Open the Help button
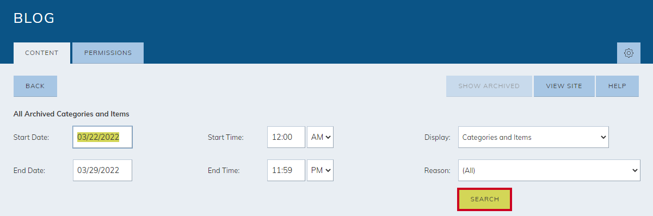The width and height of the screenshot is (653, 216). [617, 86]
